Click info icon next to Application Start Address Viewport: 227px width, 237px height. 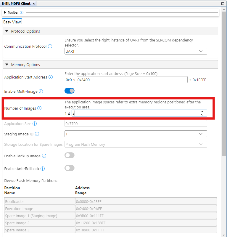coord(51,77)
